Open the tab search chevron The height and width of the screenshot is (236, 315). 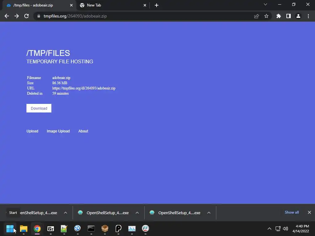click(265, 4)
